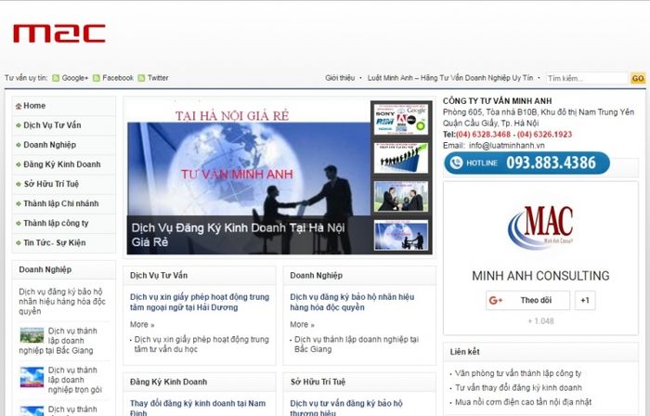
Task: Click the MAC Minh Anh Consult logo image
Action: click(x=540, y=227)
